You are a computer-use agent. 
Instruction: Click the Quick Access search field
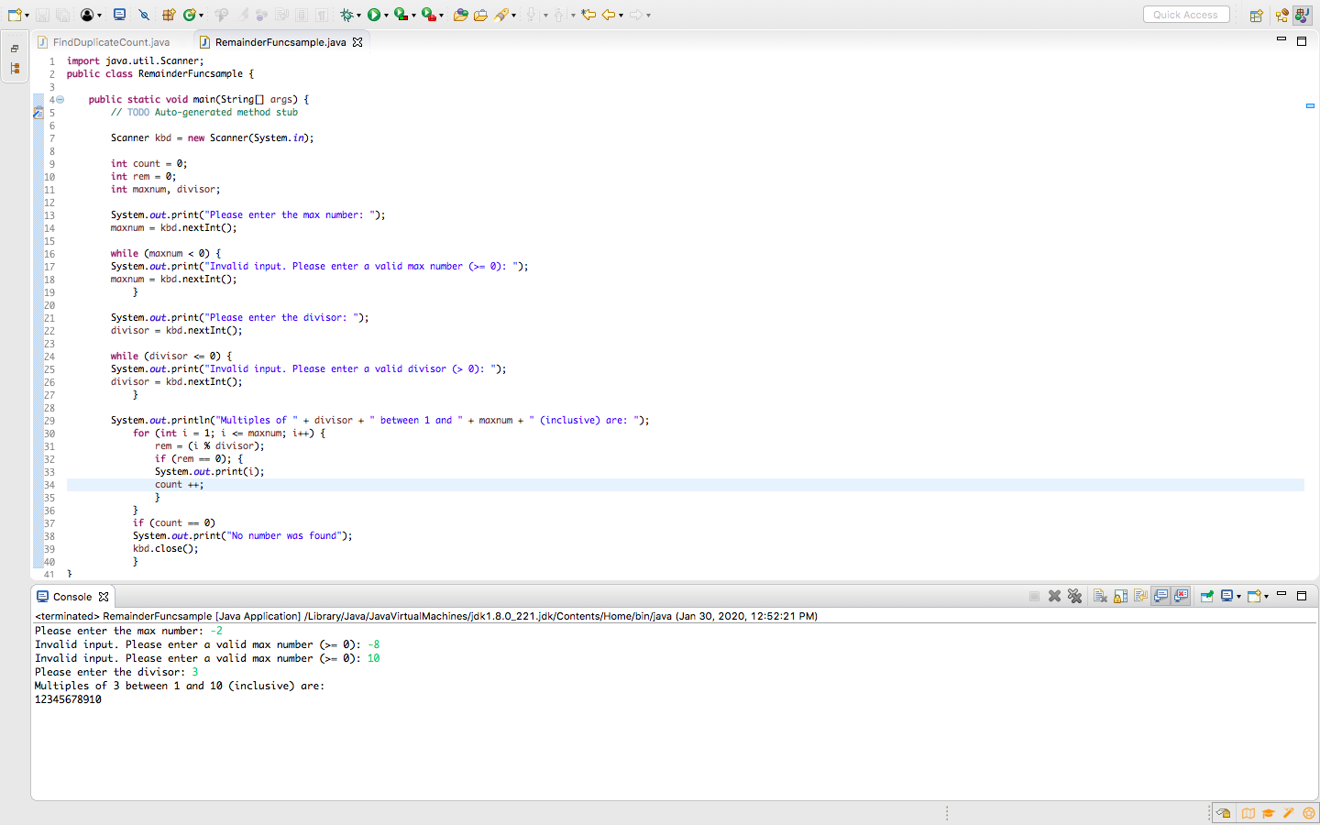click(1185, 14)
